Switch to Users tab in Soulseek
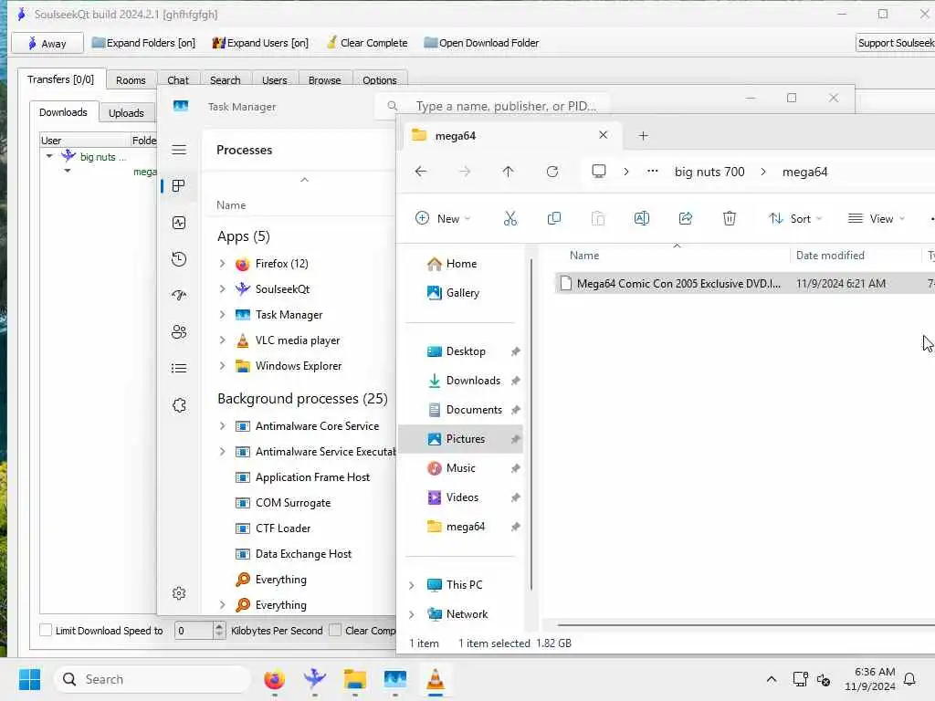Viewport: 935px width, 701px height. [274, 80]
